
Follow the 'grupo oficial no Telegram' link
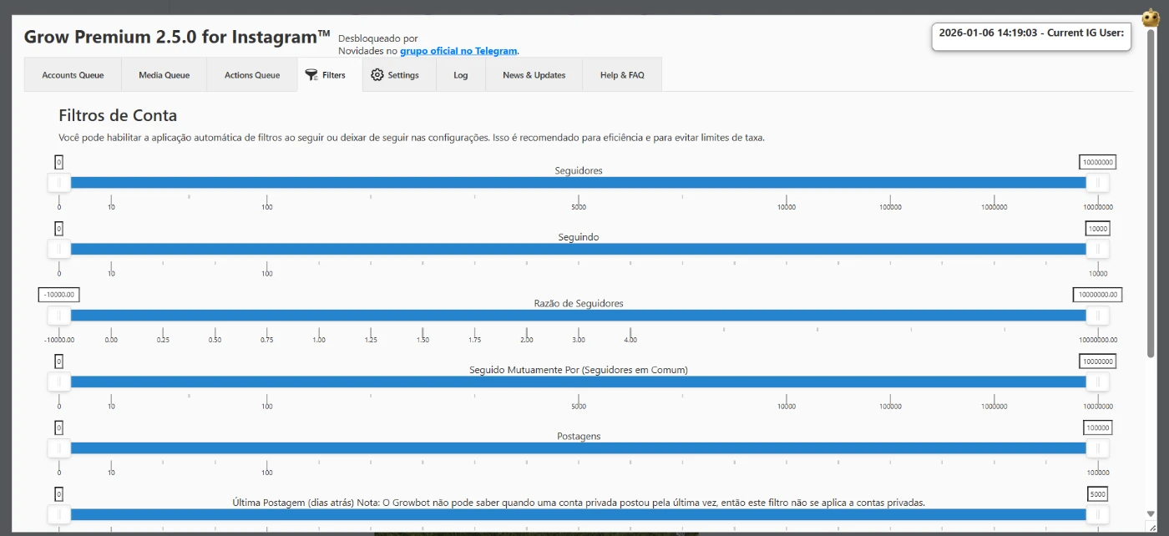pyautogui.click(x=458, y=51)
